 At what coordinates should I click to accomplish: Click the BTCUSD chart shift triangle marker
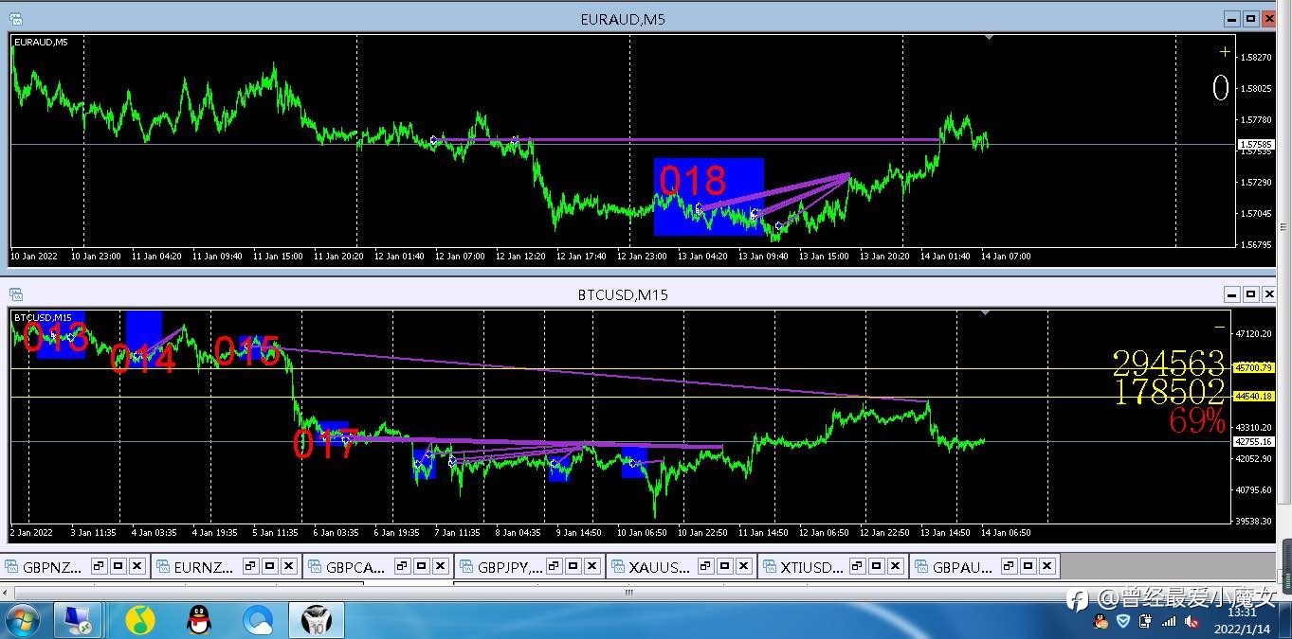click(x=986, y=312)
